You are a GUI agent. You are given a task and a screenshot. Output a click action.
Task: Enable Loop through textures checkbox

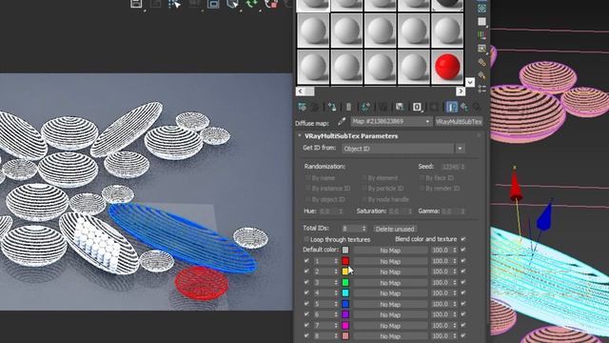(x=306, y=239)
